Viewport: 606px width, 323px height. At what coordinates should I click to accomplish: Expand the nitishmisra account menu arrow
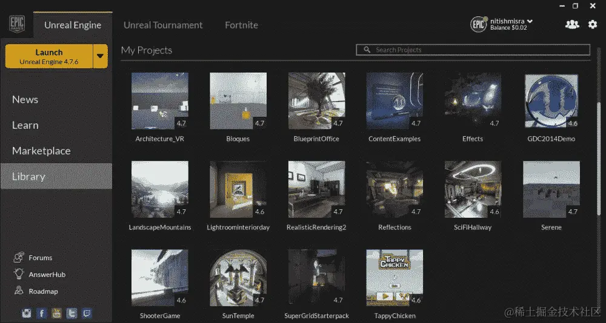coord(530,21)
